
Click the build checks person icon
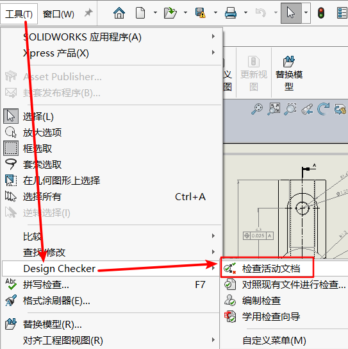tap(230, 300)
